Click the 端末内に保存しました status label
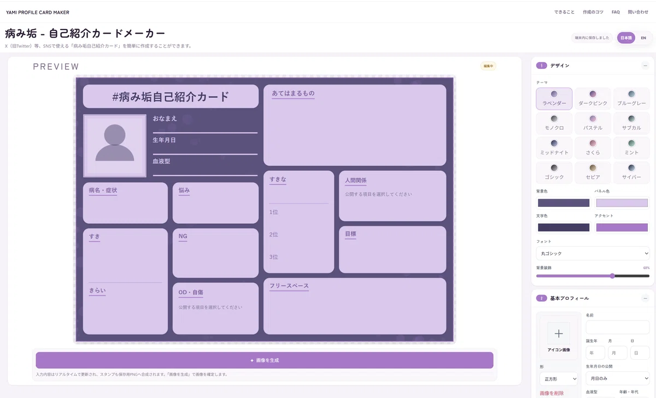The height and width of the screenshot is (398, 656). click(x=591, y=38)
